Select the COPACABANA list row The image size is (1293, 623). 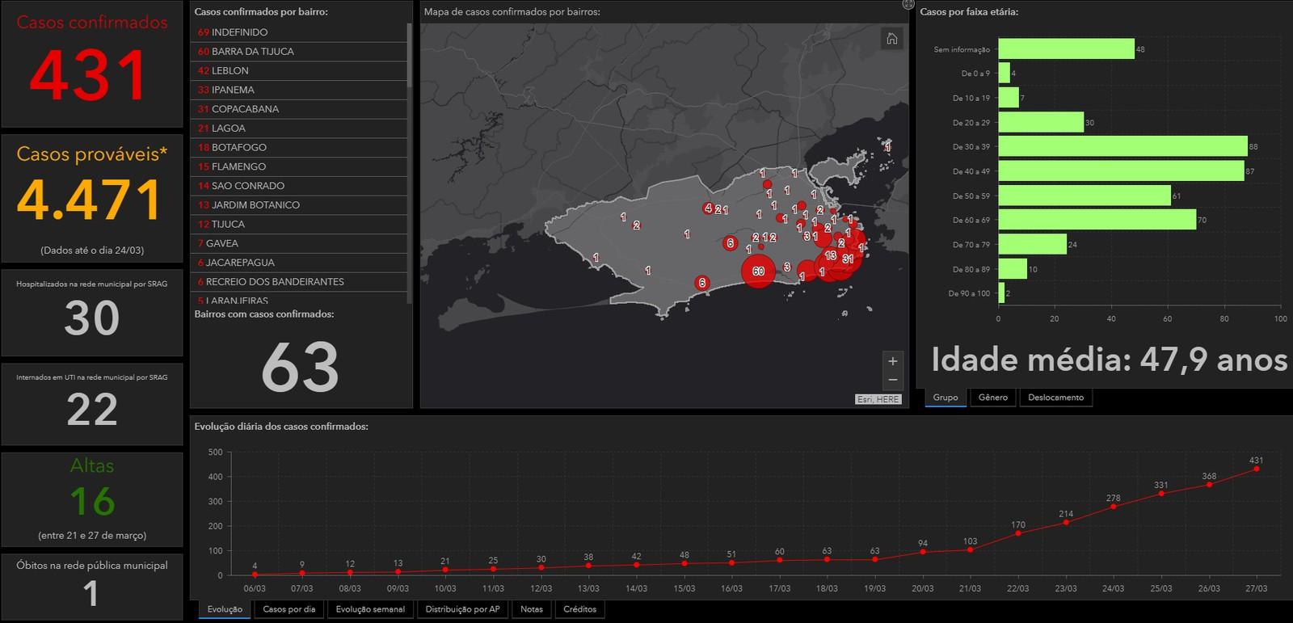[299, 109]
